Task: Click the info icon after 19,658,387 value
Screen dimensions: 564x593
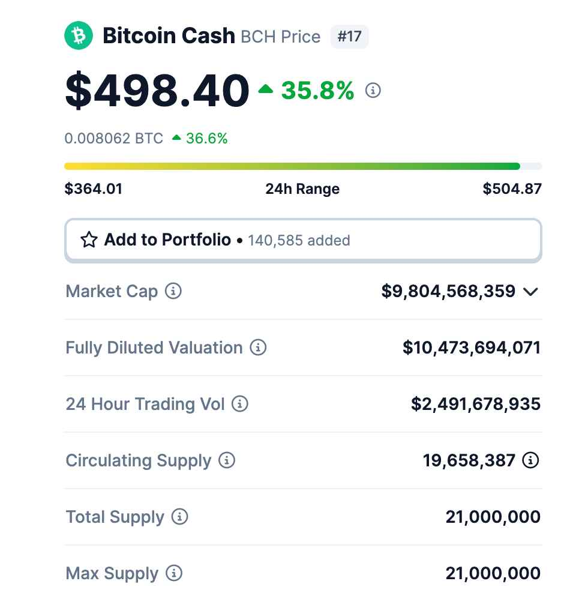Action: pos(531,460)
